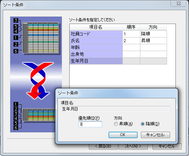
Task: Select the 社員コード row in the list
Action: 118,34
